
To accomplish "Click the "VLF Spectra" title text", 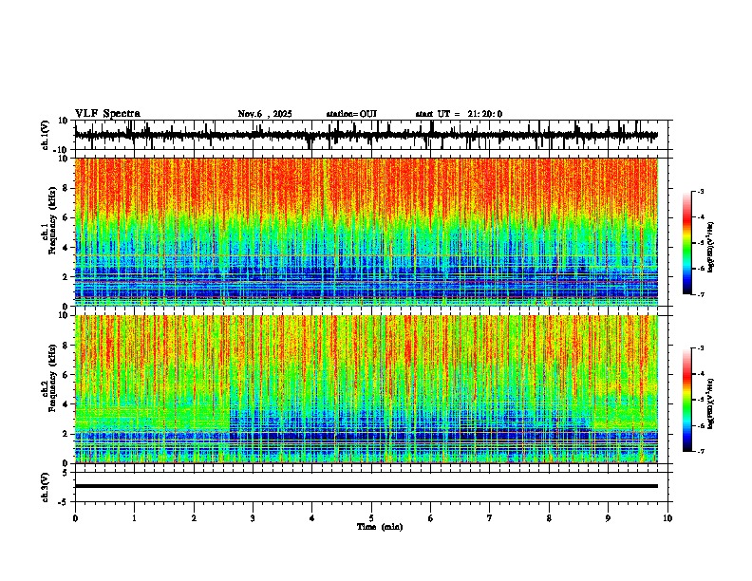I will (x=107, y=114).
